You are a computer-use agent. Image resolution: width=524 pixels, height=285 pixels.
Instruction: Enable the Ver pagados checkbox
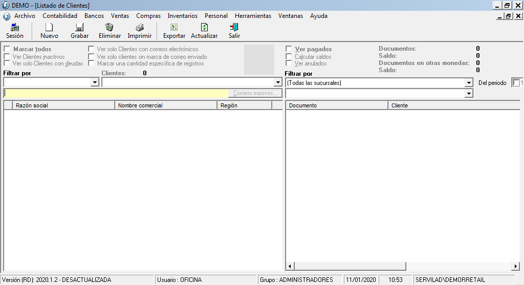click(289, 49)
